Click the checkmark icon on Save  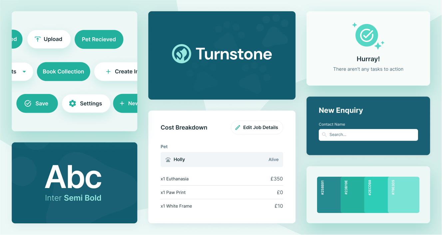28,104
